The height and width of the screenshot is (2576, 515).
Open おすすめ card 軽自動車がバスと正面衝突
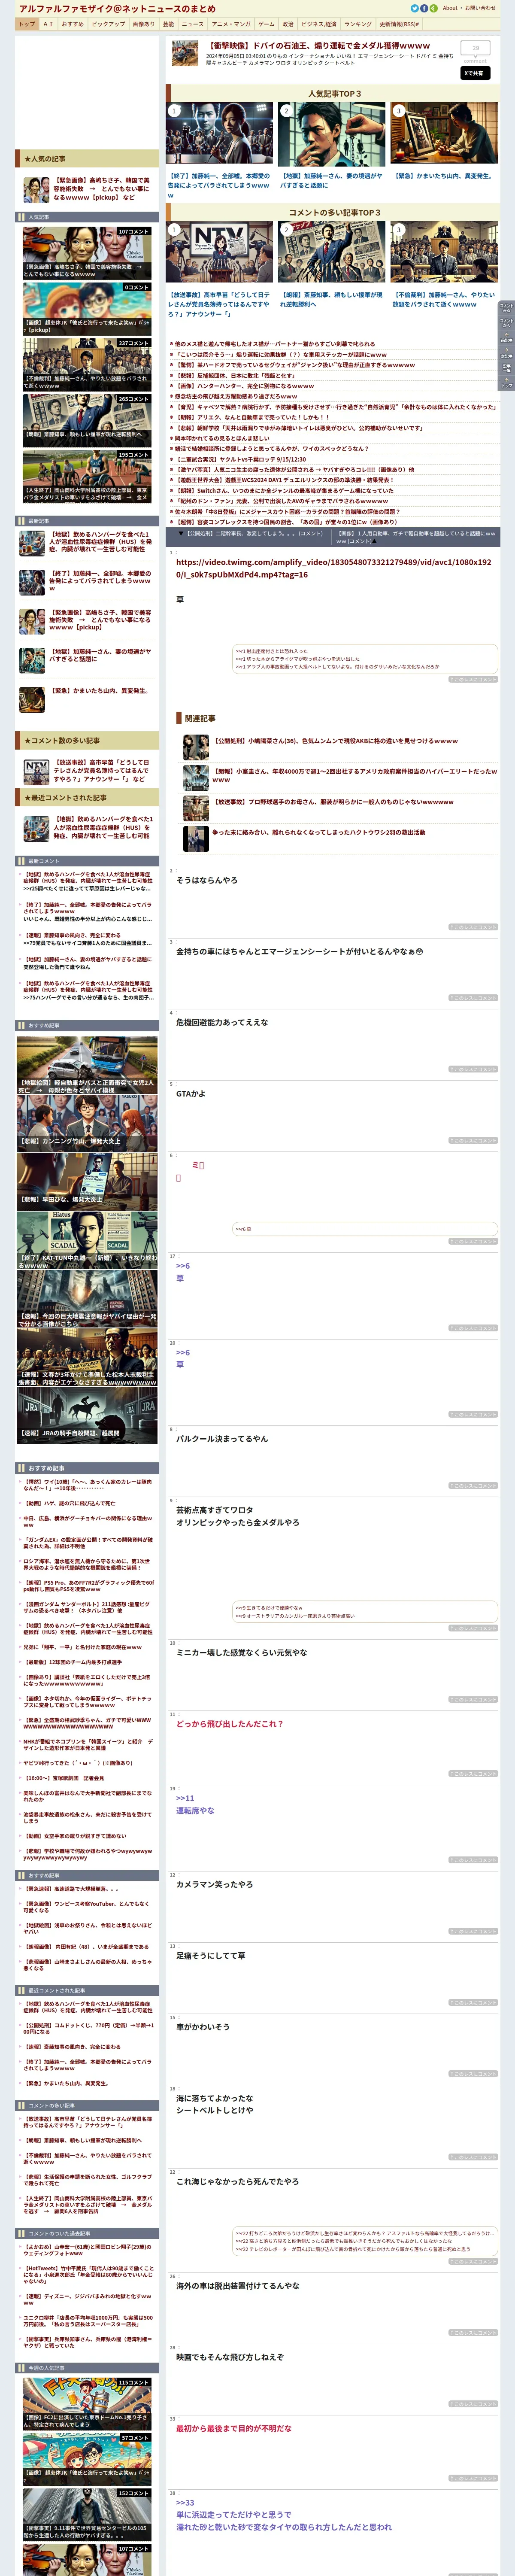(x=87, y=1065)
